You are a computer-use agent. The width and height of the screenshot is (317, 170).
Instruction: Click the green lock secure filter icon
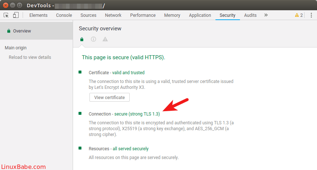[x=82, y=39]
